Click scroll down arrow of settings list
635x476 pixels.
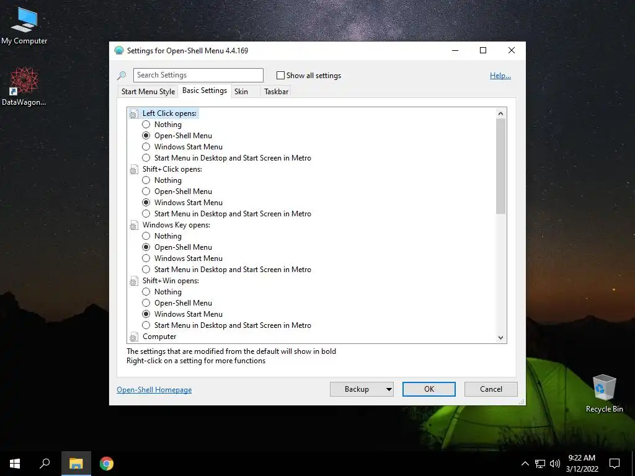pos(500,338)
